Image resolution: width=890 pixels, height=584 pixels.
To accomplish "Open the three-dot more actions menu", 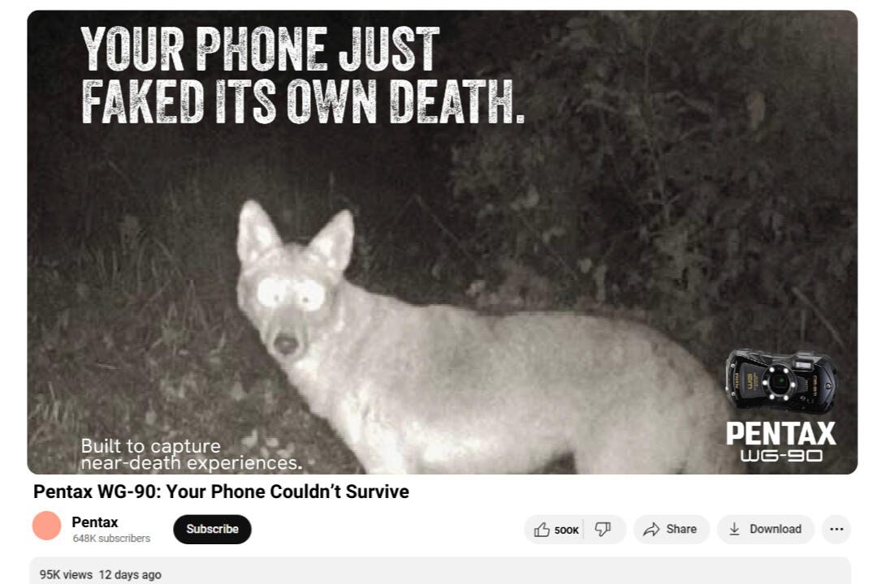I will [836, 529].
